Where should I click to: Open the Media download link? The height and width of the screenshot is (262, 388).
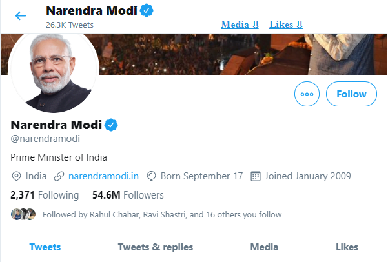point(240,25)
